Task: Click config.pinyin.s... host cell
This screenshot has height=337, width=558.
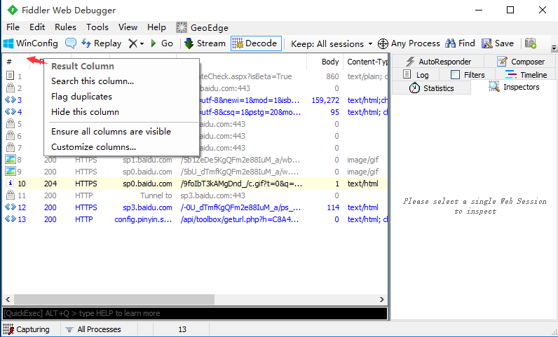Action: click(143, 219)
